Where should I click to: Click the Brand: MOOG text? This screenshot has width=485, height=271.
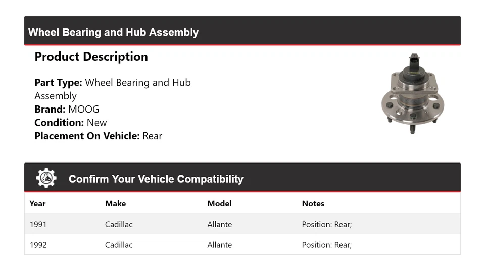67,110
